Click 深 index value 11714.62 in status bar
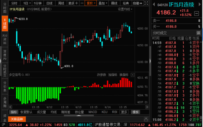203x127 pixels. (x=137, y=125)
